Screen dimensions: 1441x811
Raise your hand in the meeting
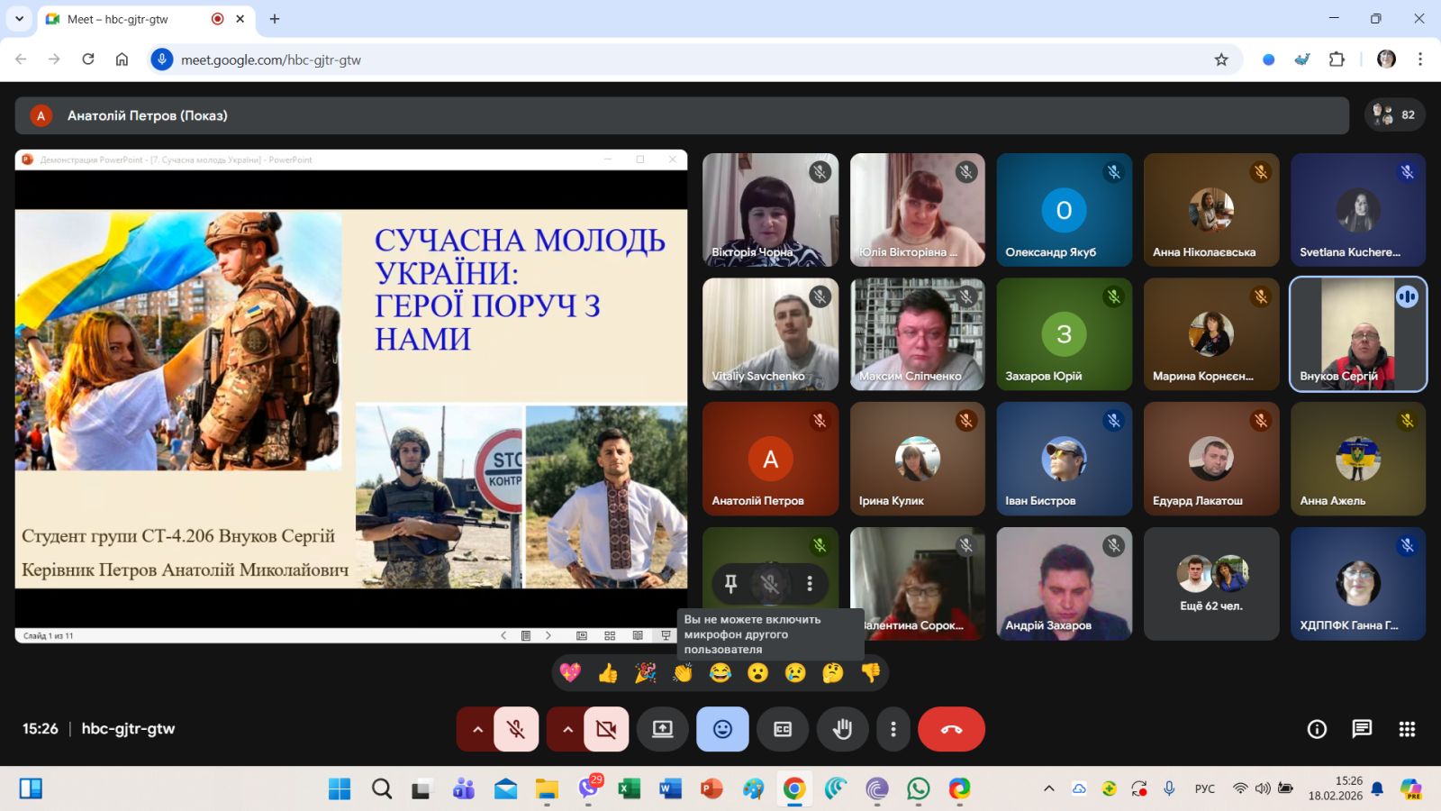pyautogui.click(x=842, y=729)
